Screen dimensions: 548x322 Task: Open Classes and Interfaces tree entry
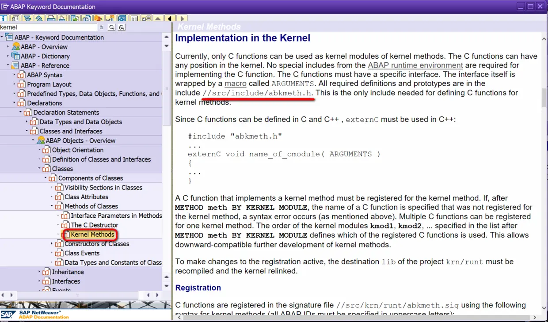(71, 131)
